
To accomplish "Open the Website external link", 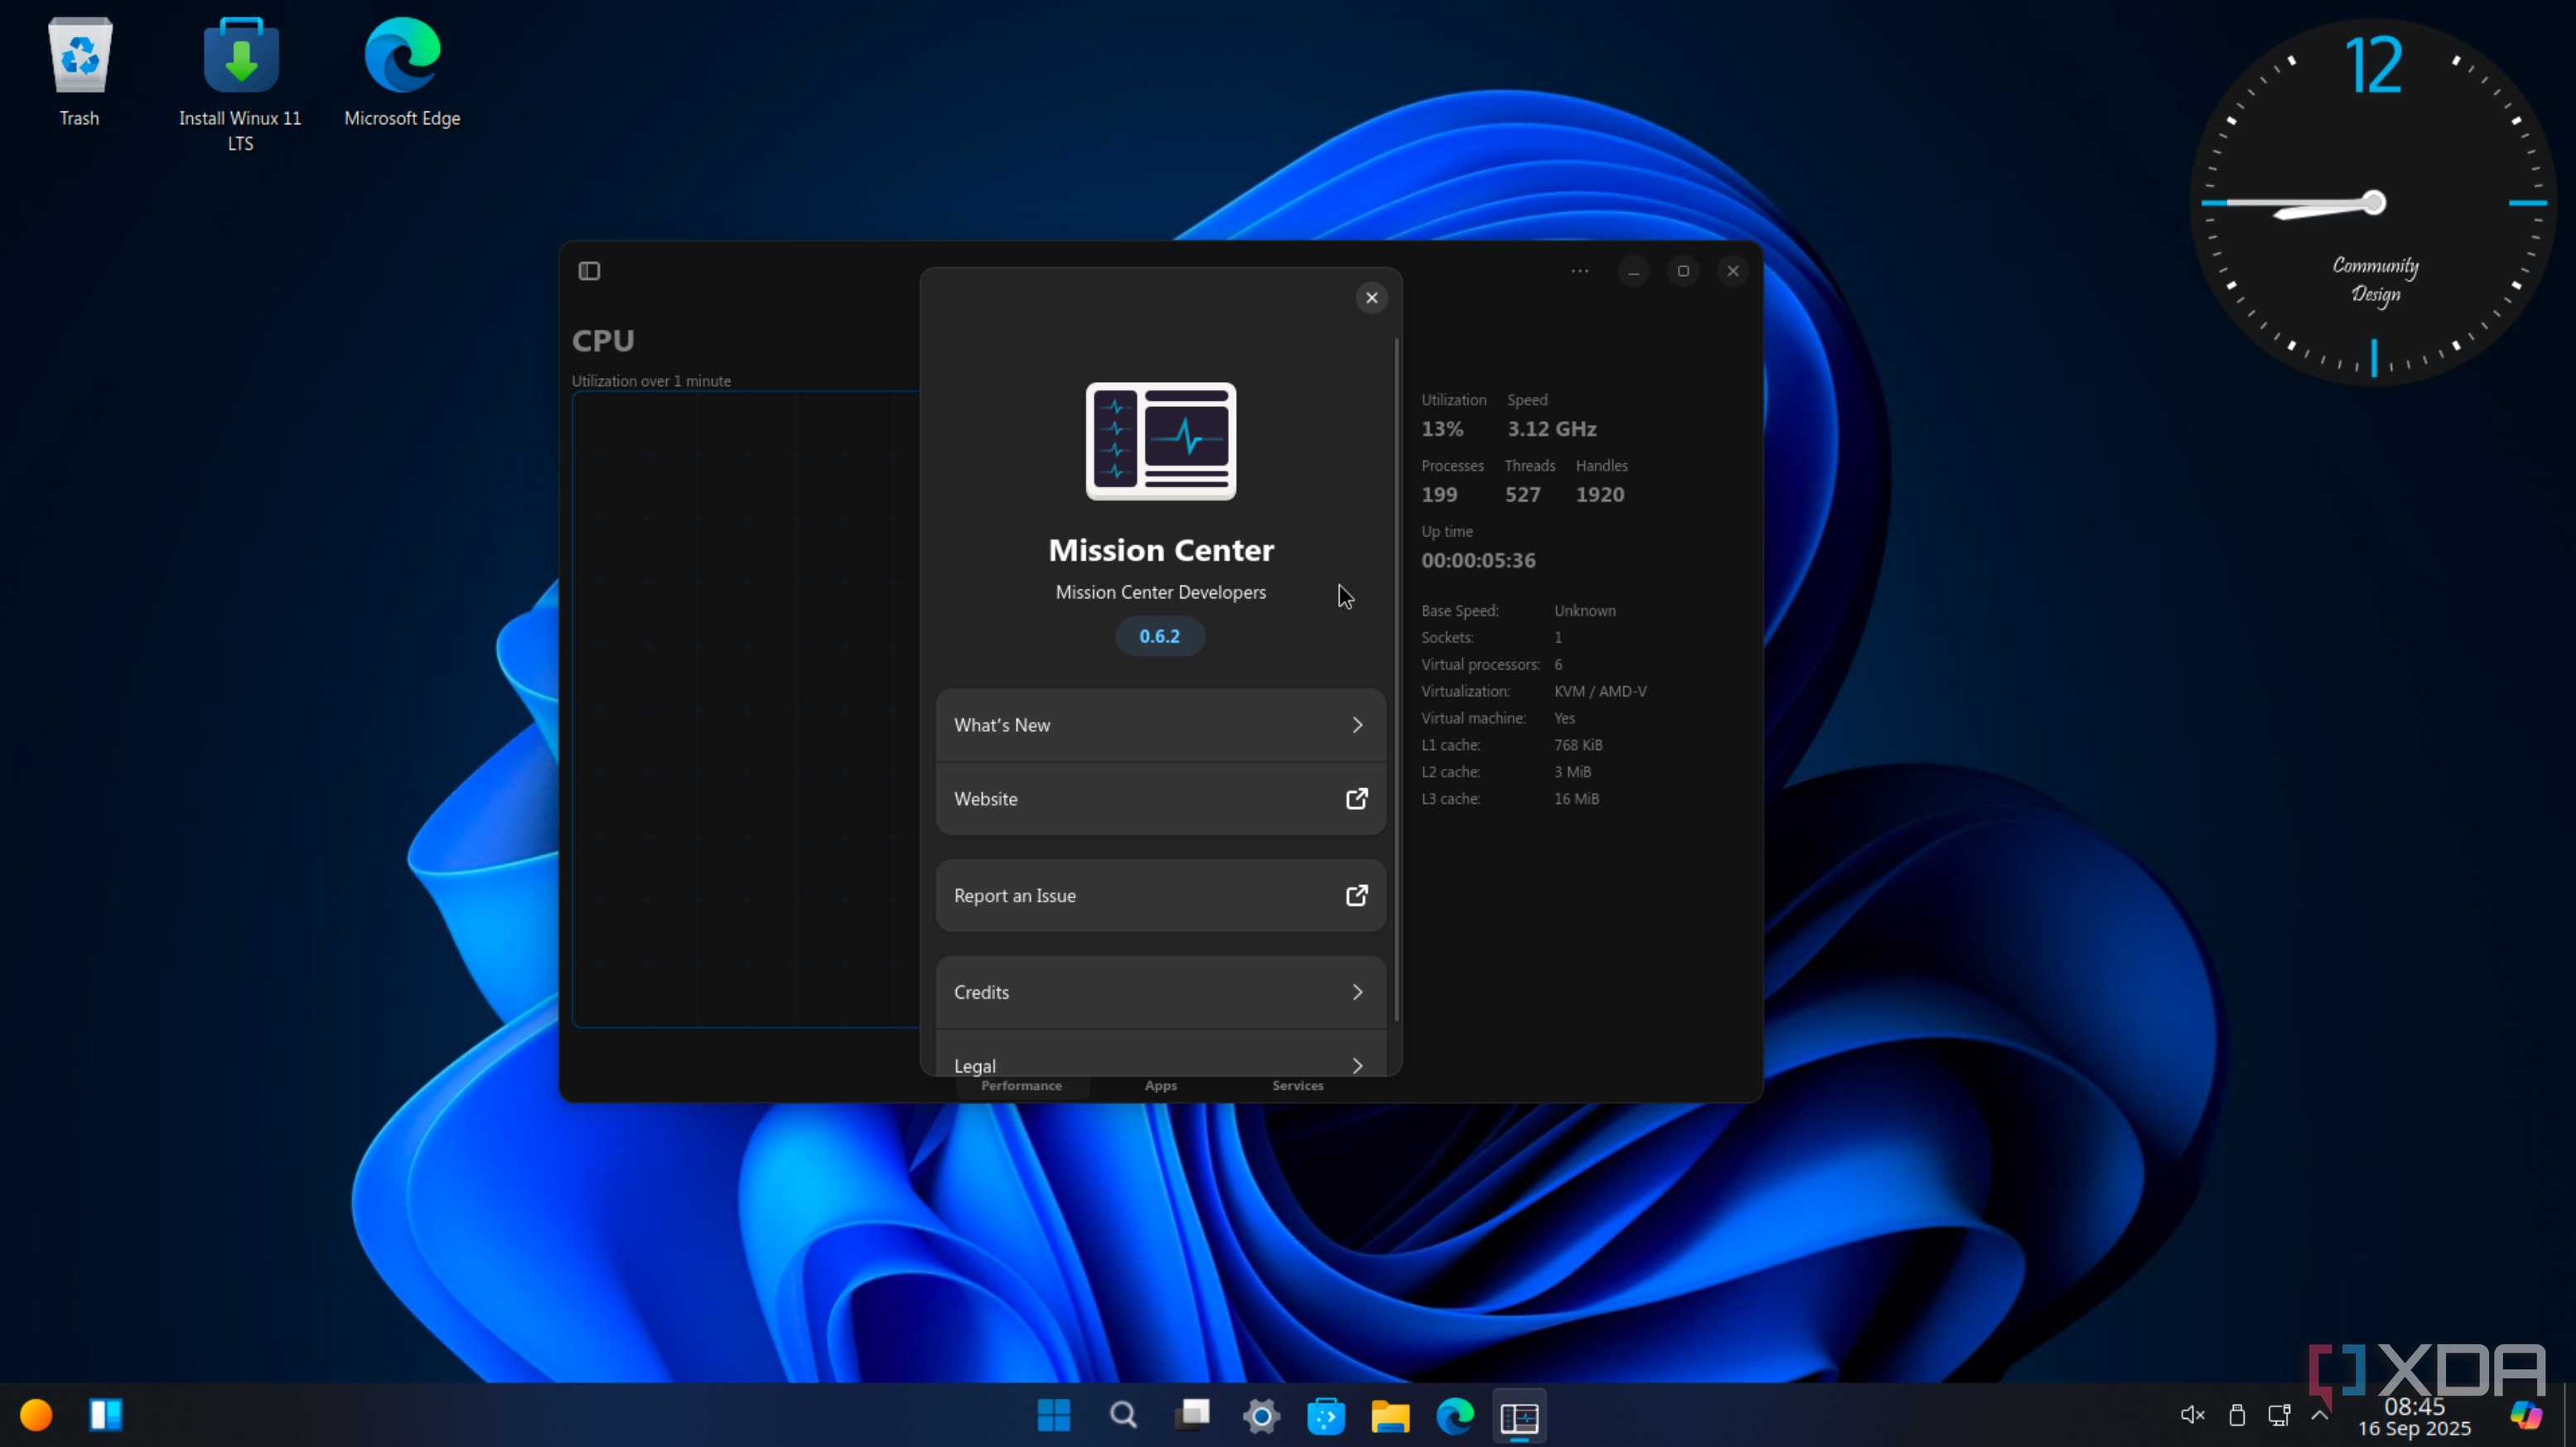I will 1160,799.
